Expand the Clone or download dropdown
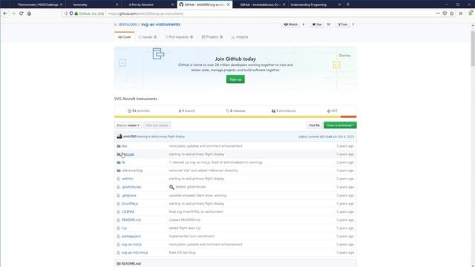This screenshot has height=267, width=475. coord(340,125)
